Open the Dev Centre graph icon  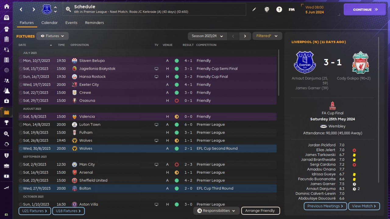point(6,188)
